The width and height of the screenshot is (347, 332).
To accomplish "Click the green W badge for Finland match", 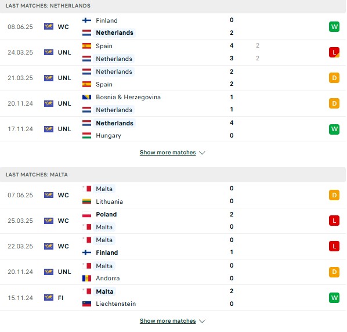I will tap(334, 27).
